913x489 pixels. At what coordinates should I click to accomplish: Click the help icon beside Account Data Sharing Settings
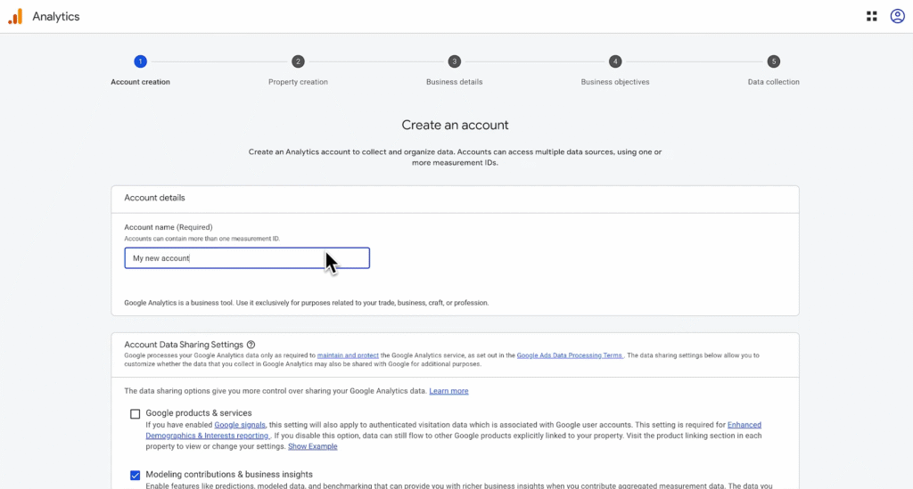(251, 345)
